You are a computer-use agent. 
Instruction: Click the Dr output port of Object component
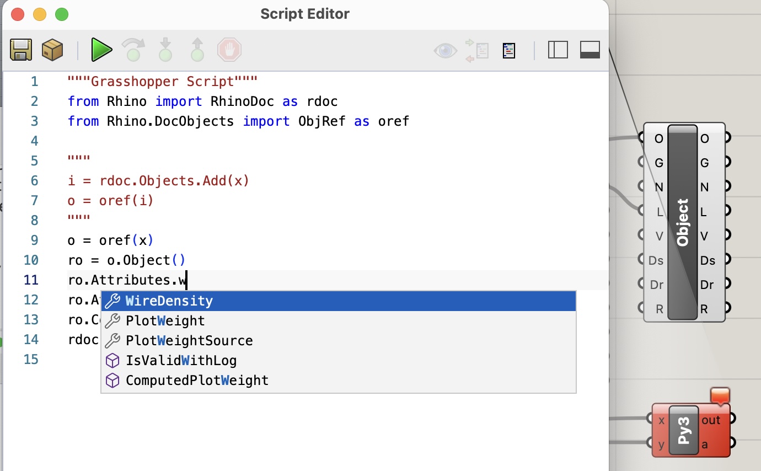coord(727,283)
